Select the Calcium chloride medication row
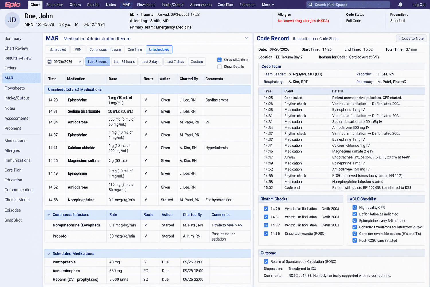 point(147,148)
